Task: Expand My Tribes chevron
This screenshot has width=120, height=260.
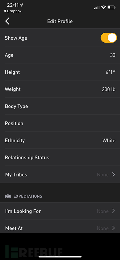Action: pos(113,174)
